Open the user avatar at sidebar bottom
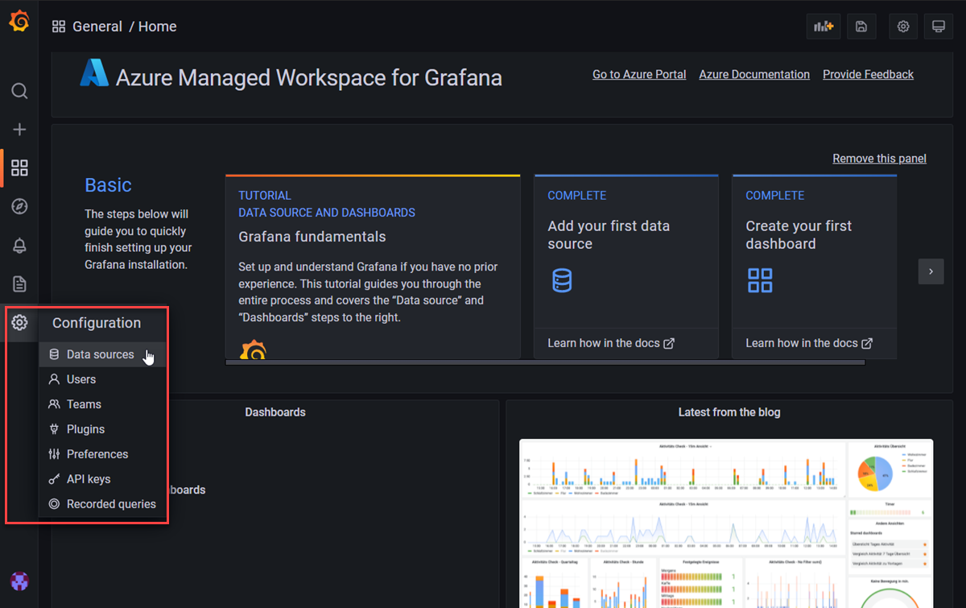 pyautogui.click(x=19, y=580)
